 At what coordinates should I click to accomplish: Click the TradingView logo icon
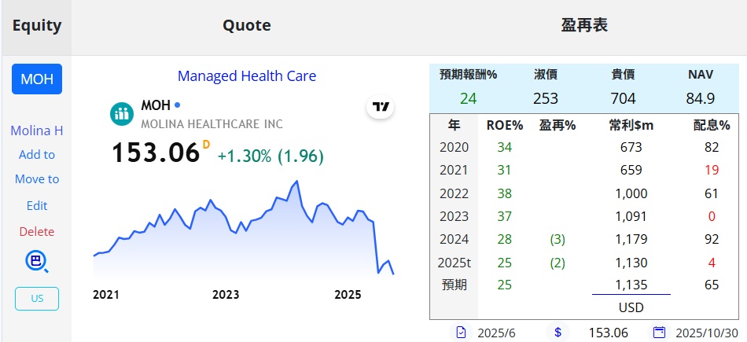[x=381, y=108]
